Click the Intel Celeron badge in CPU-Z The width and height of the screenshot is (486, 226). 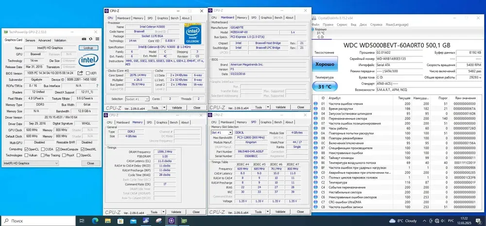[x=192, y=33]
